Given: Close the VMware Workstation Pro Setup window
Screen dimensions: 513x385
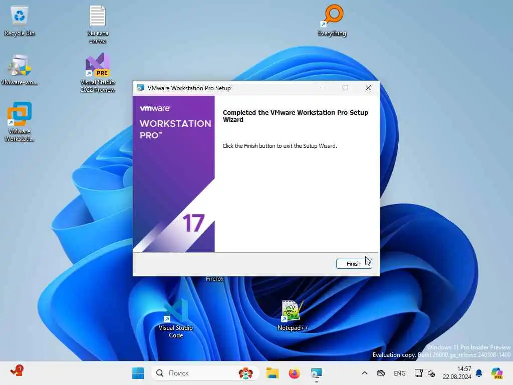Looking at the screenshot, I should [368, 88].
